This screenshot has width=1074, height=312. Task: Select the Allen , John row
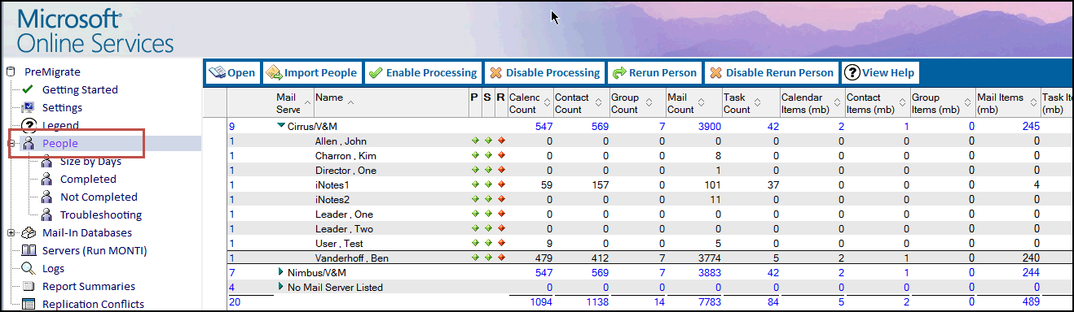pyautogui.click(x=649, y=141)
